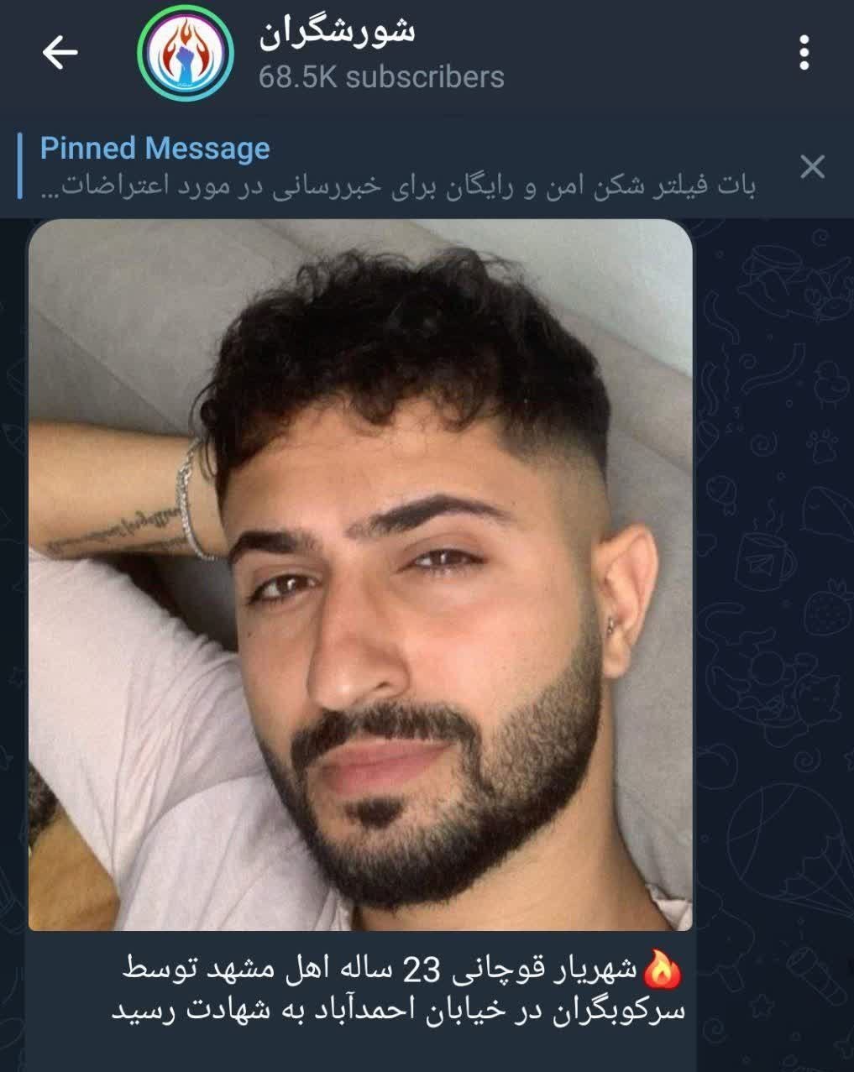The image size is (854, 1072).
Task: Click the blue pinned message indicator bar
Action: click(x=21, y=166)
